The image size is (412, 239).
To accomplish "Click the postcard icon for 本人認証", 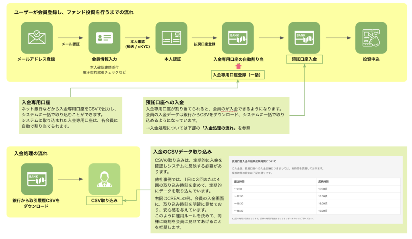I will point(171,38).
